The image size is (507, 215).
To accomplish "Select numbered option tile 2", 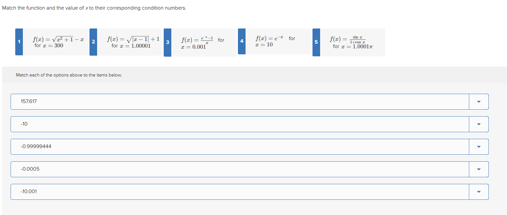I will (x=93, y=42).
